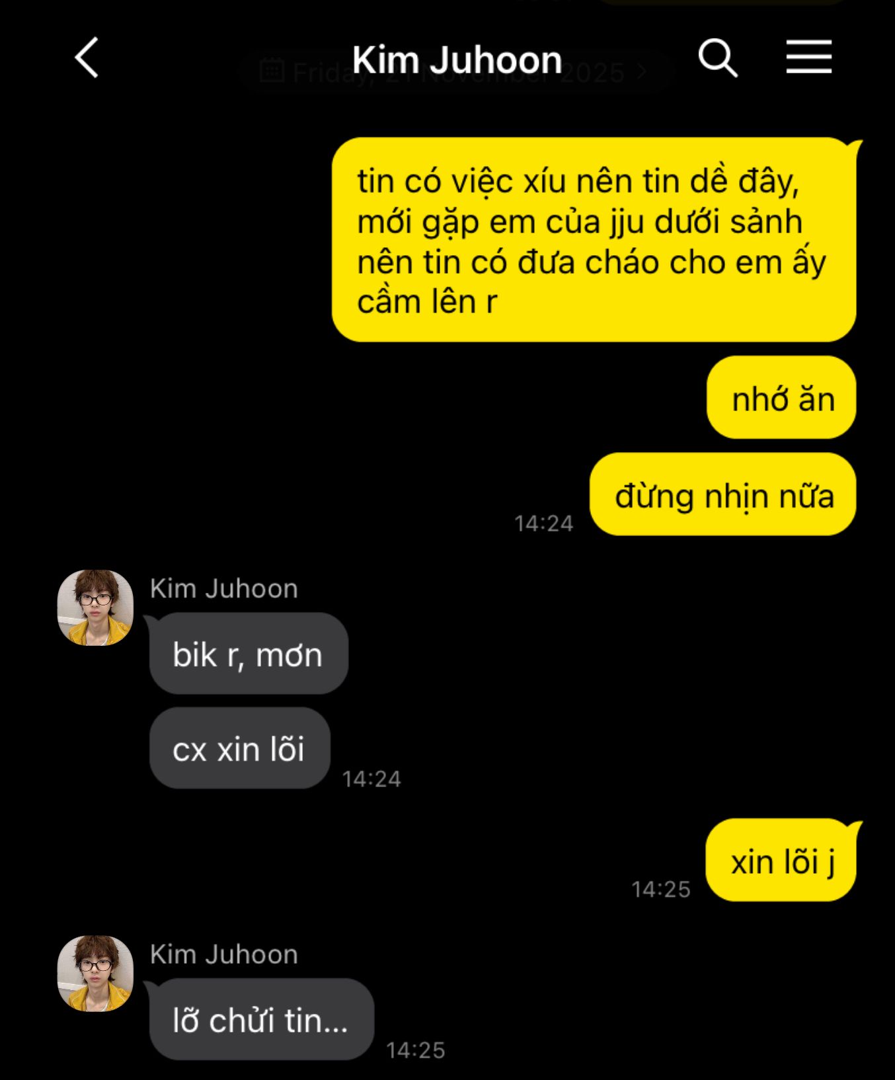
Task: Open search with the magnifying glass icon
Action: (x=717, y=58)
